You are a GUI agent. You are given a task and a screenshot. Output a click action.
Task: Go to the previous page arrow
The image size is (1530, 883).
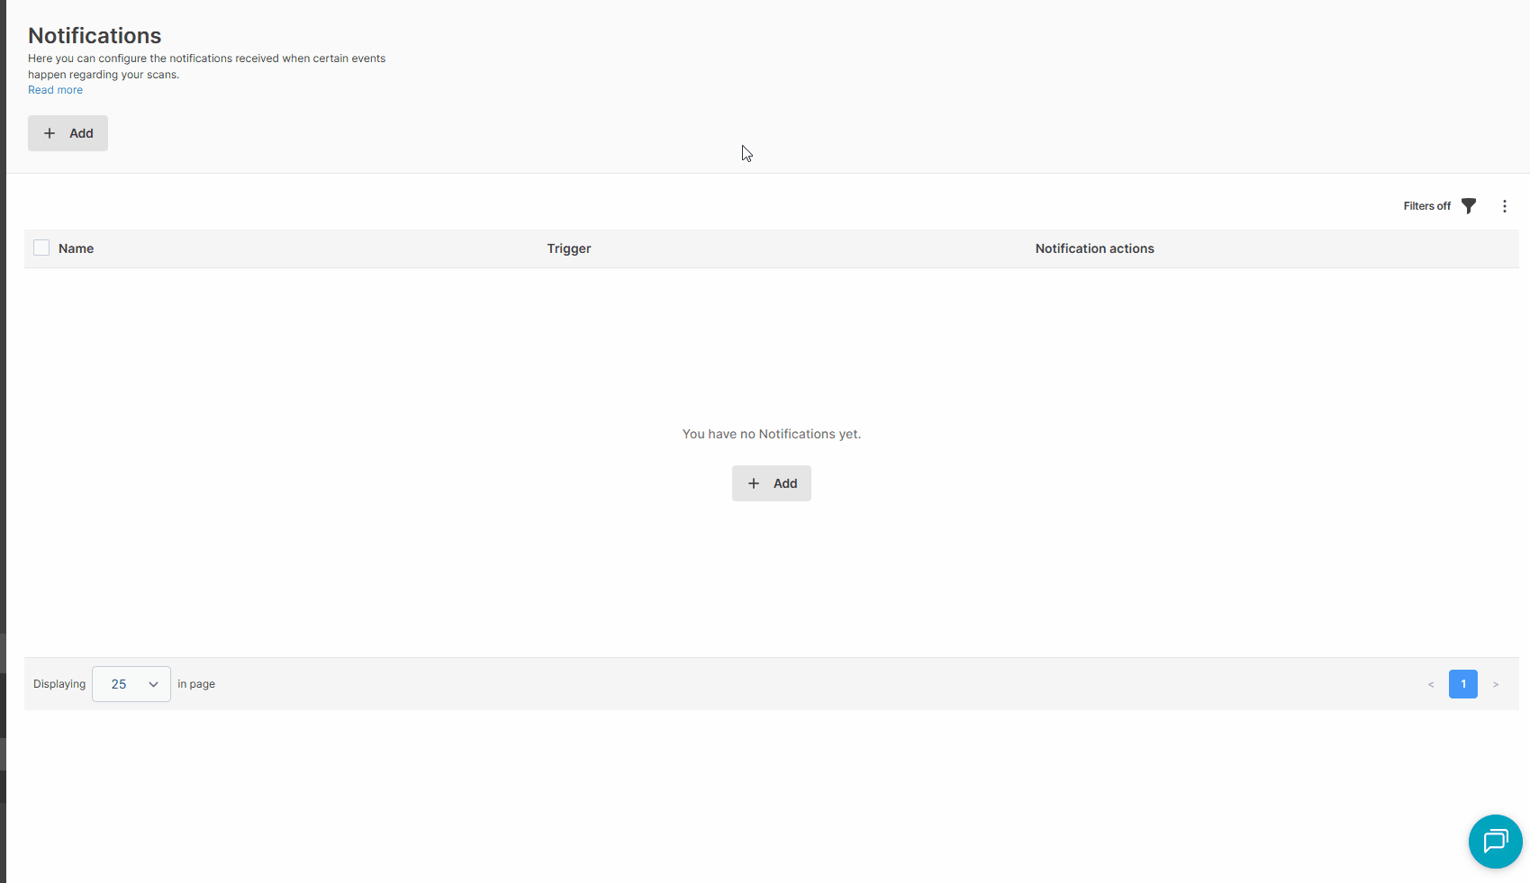click(x=1431, y=685)
